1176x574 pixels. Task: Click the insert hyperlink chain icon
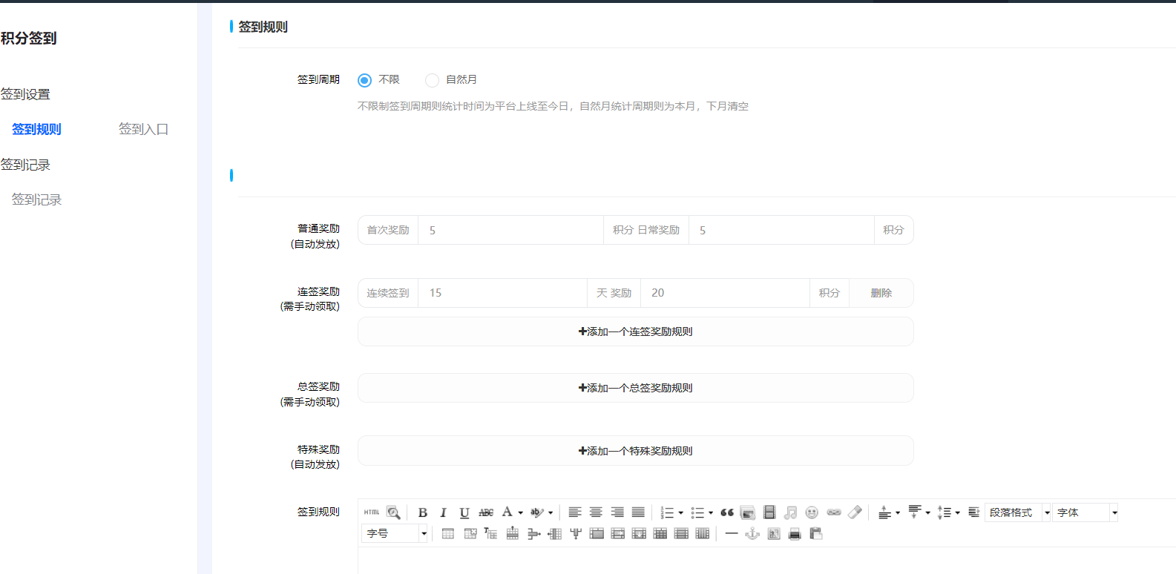tap(834, 512)
